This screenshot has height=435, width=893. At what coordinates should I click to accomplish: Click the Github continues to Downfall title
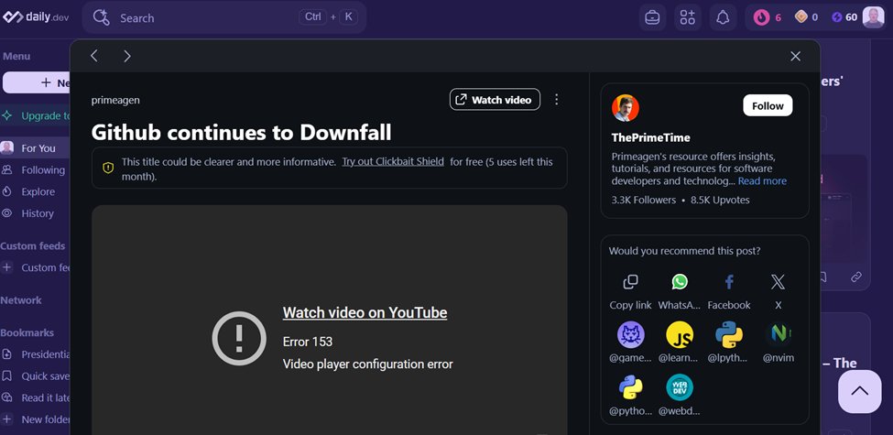242,132
